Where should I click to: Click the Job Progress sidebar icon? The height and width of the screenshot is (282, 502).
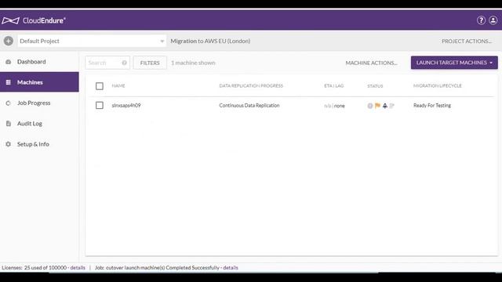click(x=9, y=103)
